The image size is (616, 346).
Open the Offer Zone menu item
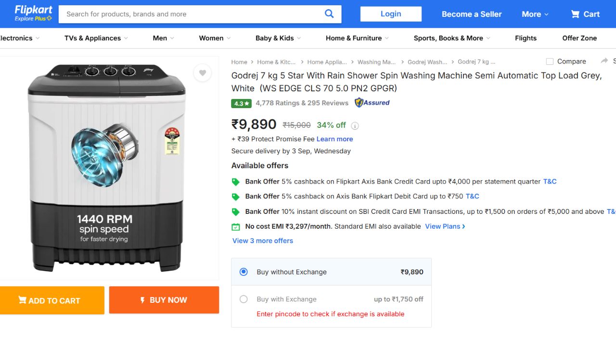(579, 38)
